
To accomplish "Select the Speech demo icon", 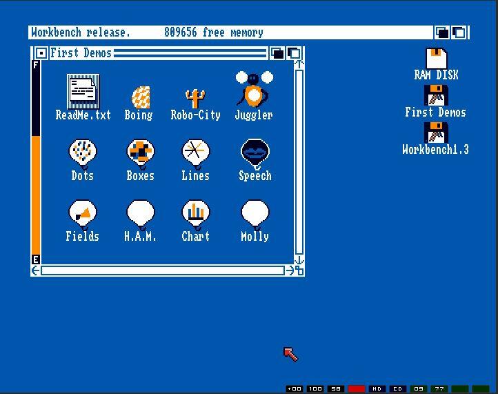I will point(255,154).
